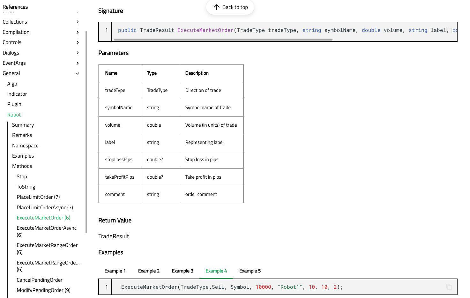Expand the EventArgs section chevron
Image resolution: width=470 pixels, height=298 pixels.
[x=78, y=63]
